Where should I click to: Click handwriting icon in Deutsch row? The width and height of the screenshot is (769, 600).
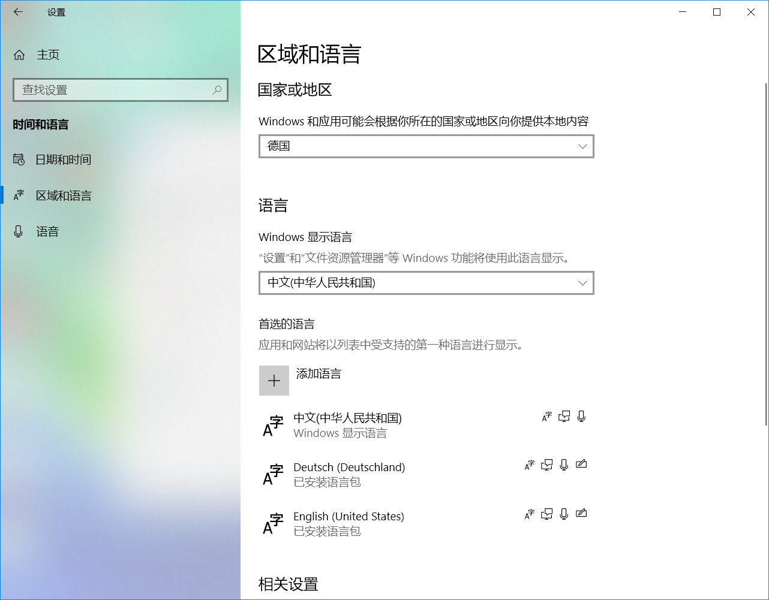(581, 464)
